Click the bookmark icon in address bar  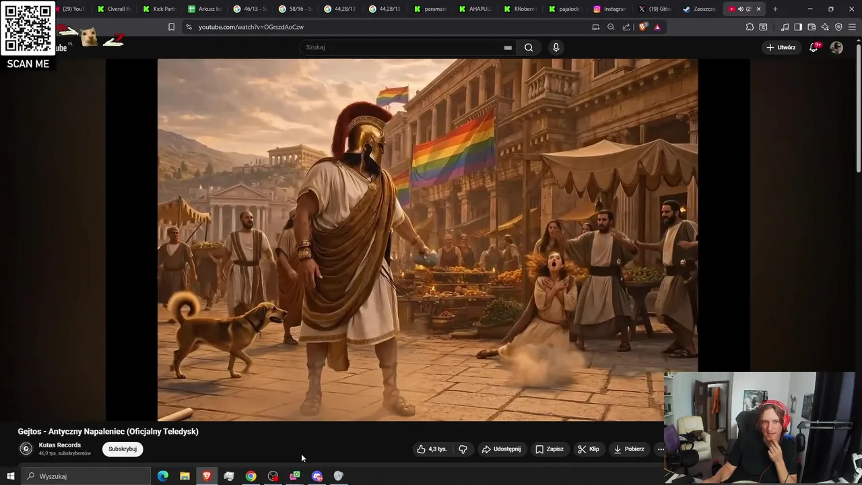coord(171,27)
